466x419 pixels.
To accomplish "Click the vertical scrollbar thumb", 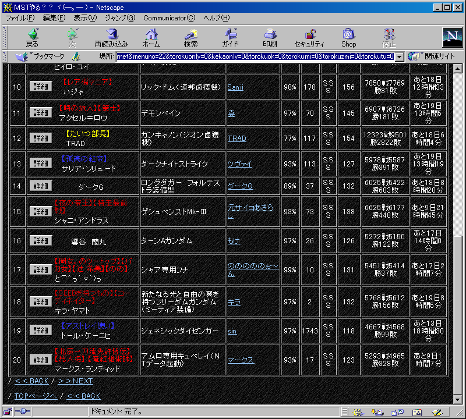I will click(458, 315).
